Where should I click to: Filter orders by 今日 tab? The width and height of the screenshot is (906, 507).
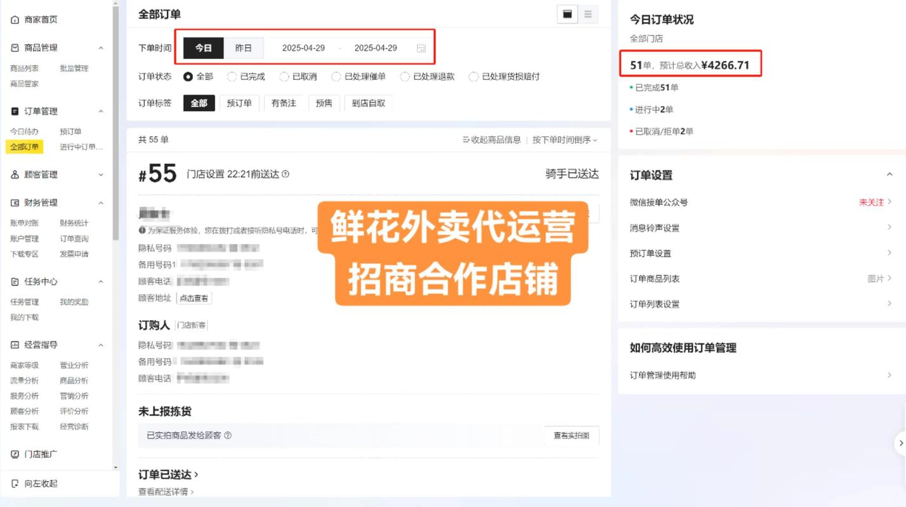[204, 48]
